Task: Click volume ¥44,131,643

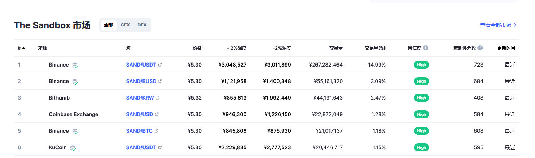Action: click(328, 98)
